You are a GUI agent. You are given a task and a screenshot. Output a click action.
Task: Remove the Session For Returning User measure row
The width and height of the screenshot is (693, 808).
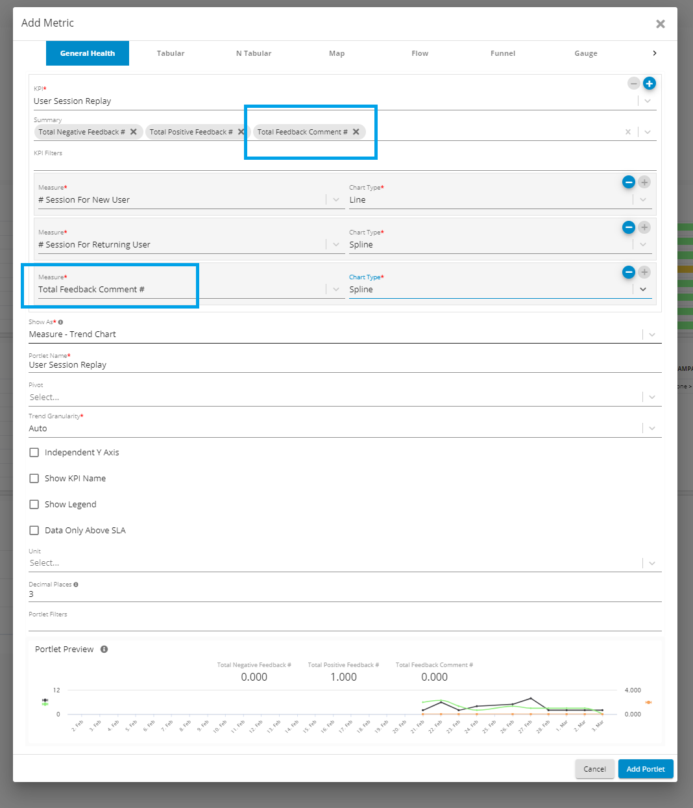(x=628, y=227)
